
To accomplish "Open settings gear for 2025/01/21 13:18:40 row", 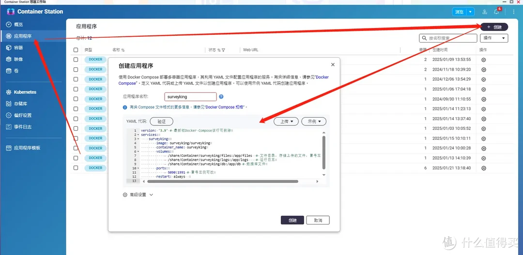I will coord(484,168).
